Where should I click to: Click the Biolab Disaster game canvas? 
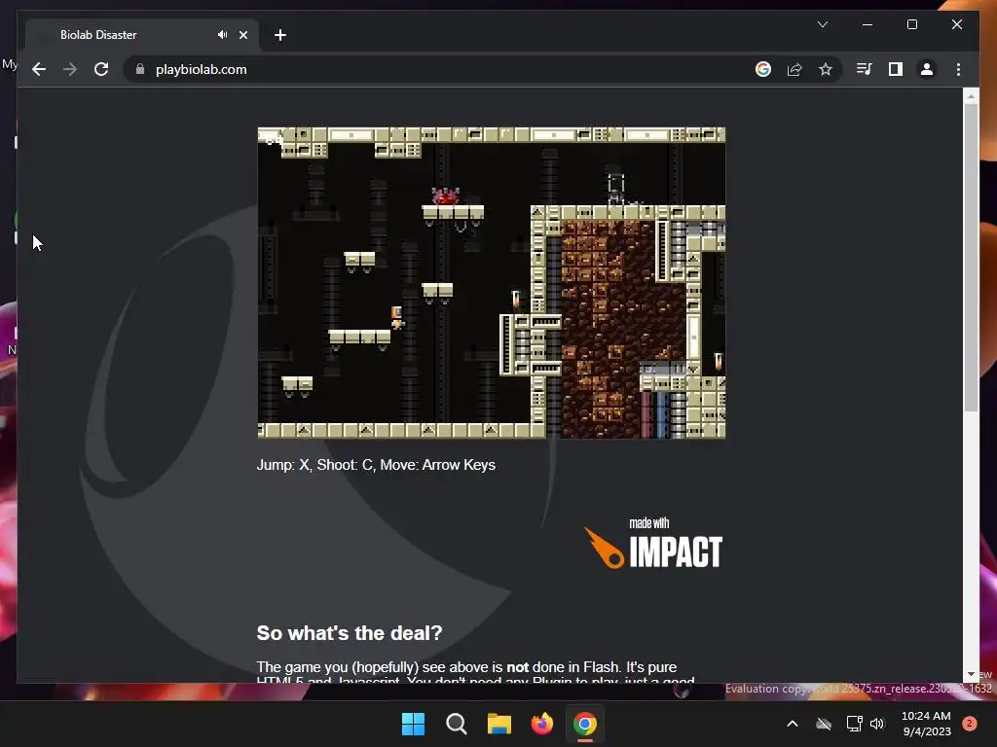[491, 283]
